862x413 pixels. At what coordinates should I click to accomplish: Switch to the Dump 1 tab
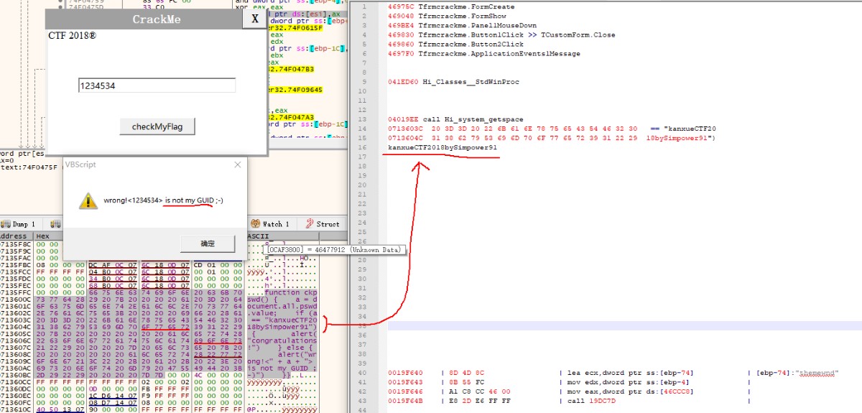click(x=19, y=224)
